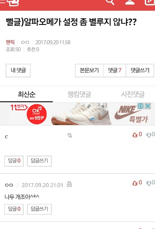Click the 내 댓글 button
This screenshot has height=229, width=155.
[x=18, y=70]
